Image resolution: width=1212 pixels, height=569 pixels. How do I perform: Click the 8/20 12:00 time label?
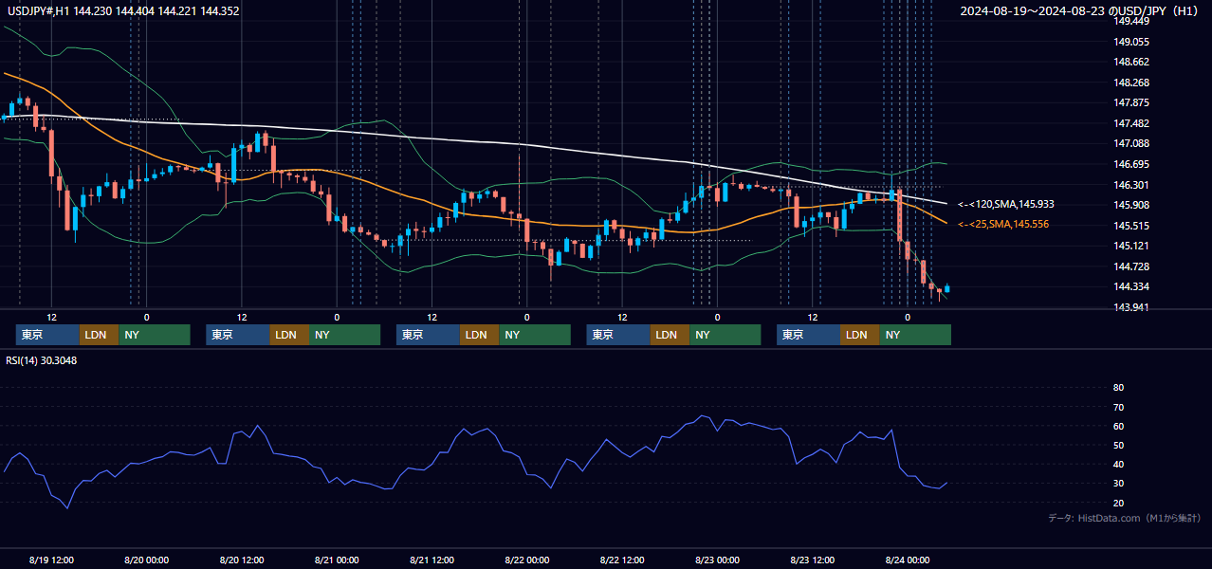tap(241, 560)
